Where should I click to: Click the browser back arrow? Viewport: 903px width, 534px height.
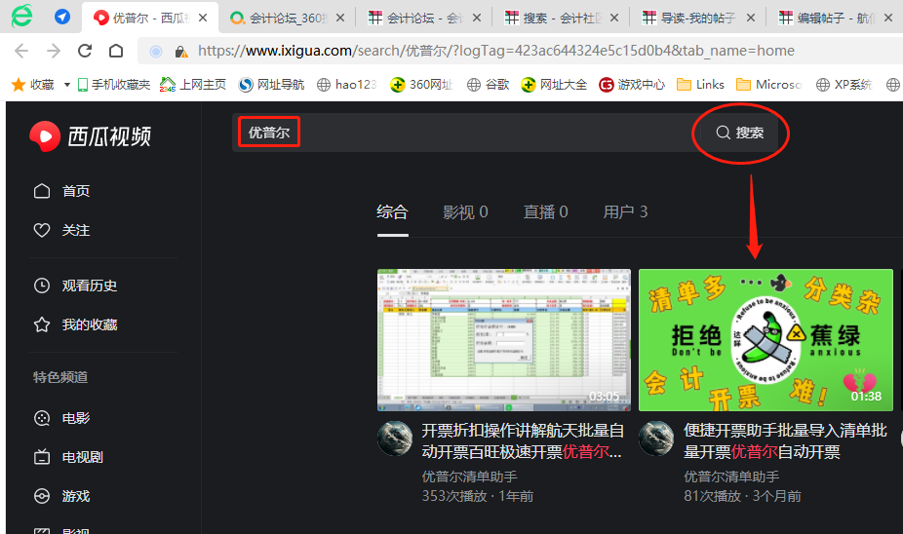(21, 52)
